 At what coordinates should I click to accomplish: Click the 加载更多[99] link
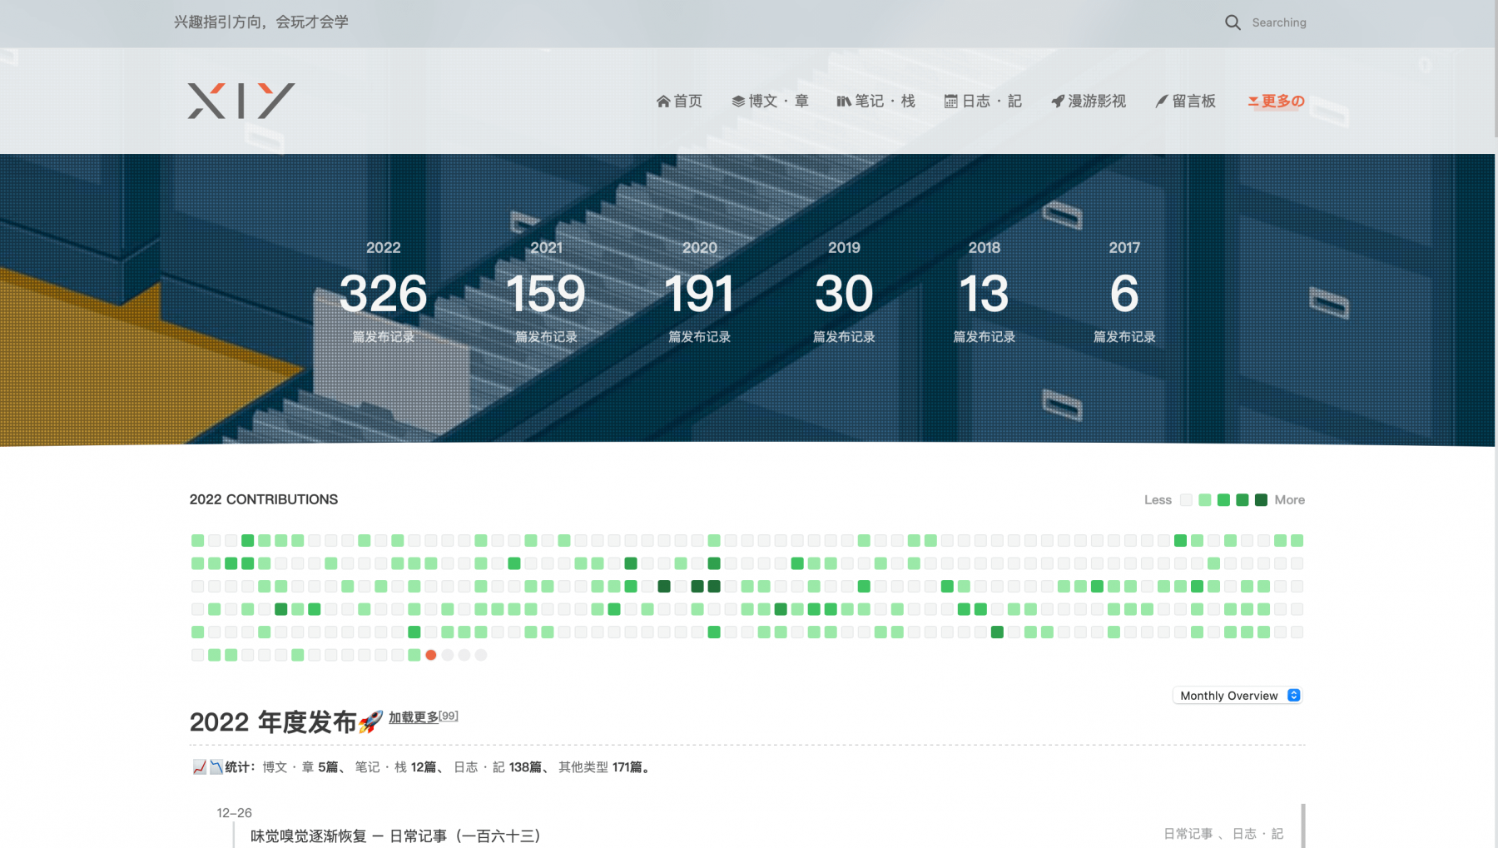pos(423,717)
